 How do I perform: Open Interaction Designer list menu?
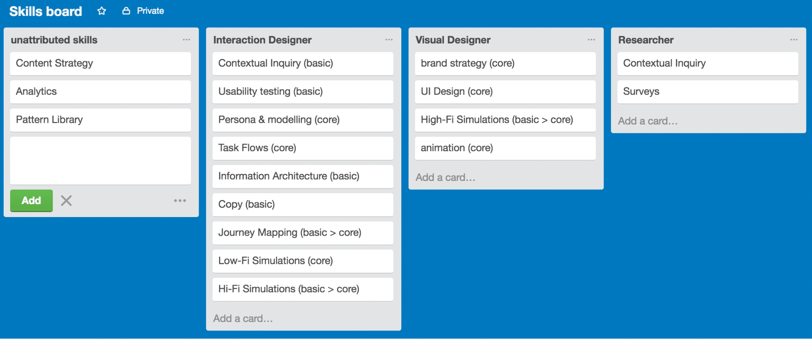(x=389, y=40)
